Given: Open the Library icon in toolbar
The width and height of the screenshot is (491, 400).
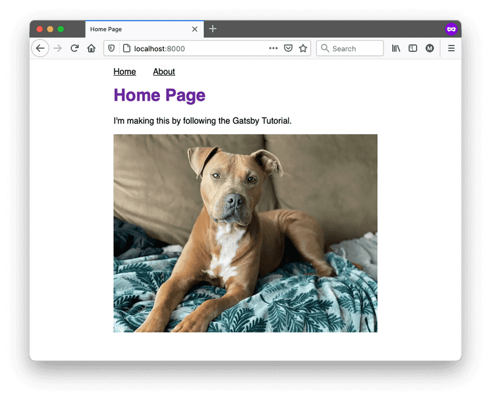Looking at the screenshot, I should click(396, 48).
